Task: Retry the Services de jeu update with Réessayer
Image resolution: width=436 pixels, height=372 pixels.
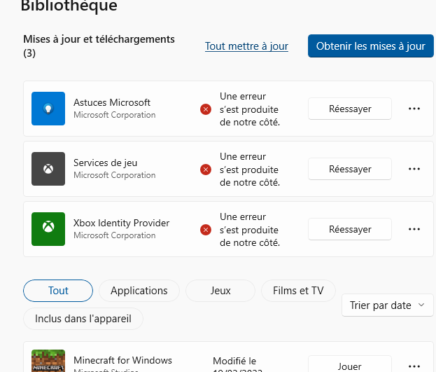Action: (x=350, y=169)
